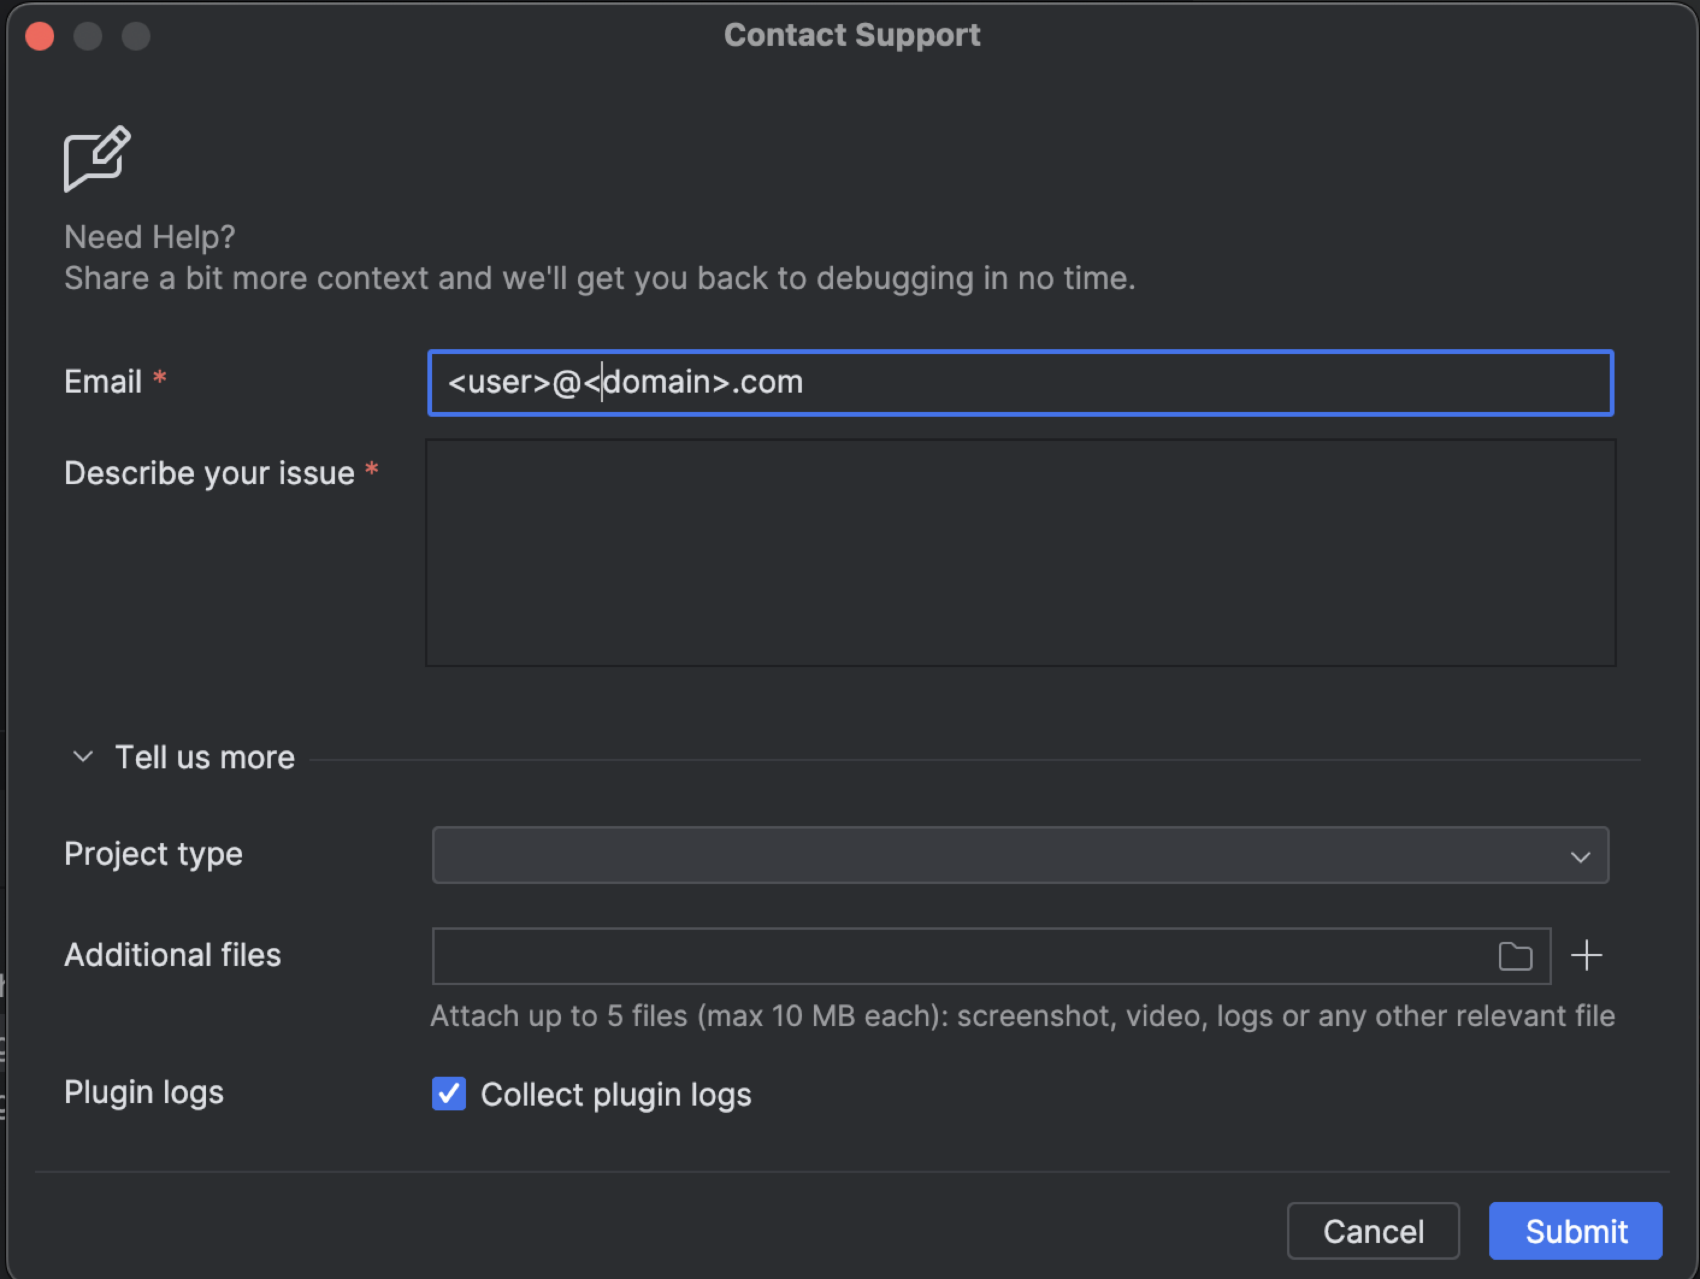
Task: Click the folder browse icon in Additional files
Action: click(x=1515, y=956)
